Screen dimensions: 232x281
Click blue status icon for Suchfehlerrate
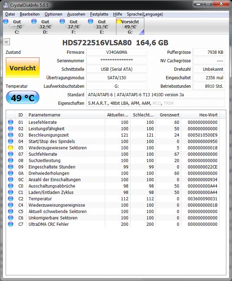pyautogui.click(x=11, y=154)
